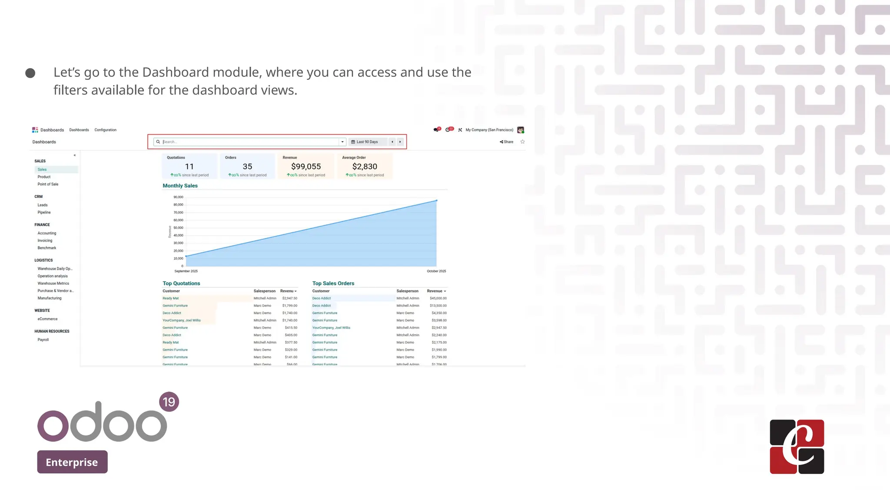Click the Revenue scorecard $99,055
Viewport: 890px width, 500px height.
point(306,166)
